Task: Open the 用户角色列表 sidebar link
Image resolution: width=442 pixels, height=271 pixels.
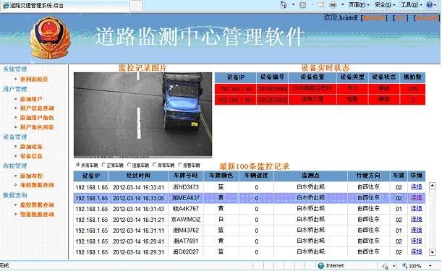Action: tap(37, 127)
